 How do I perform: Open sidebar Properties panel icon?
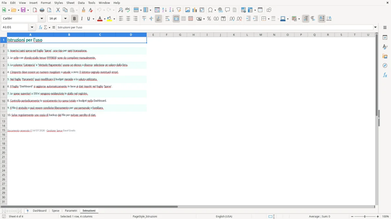[x=385, y=37]
